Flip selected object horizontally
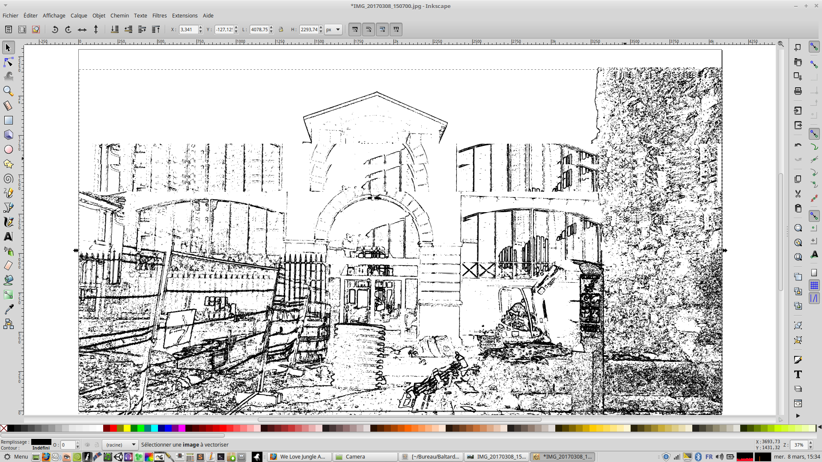Screen dimensions: 822x462 (82, 30)
